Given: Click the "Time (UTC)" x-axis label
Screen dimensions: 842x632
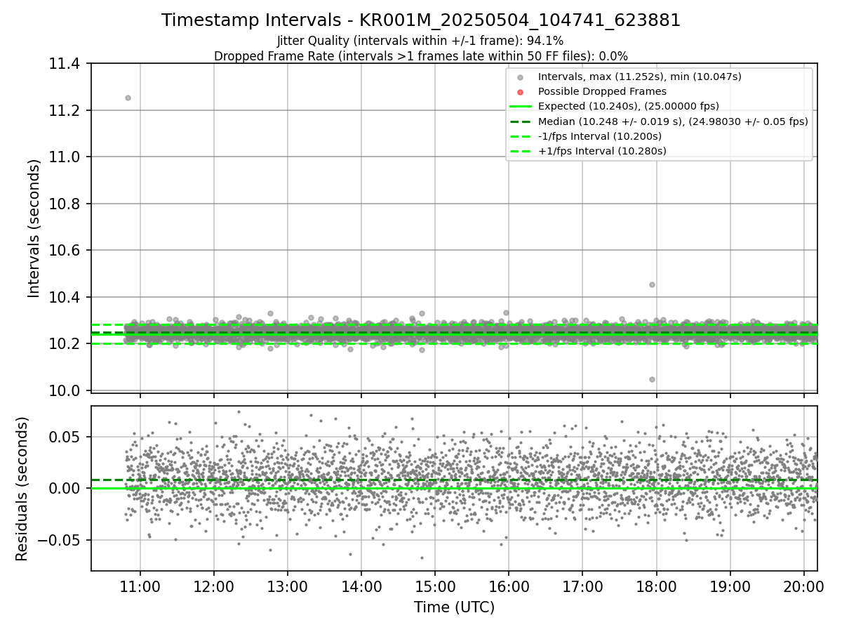Looking at the screenshot, I should (454, 607).
